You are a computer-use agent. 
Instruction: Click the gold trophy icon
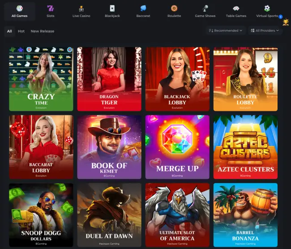pyautogui.click(x=286, y=22)
